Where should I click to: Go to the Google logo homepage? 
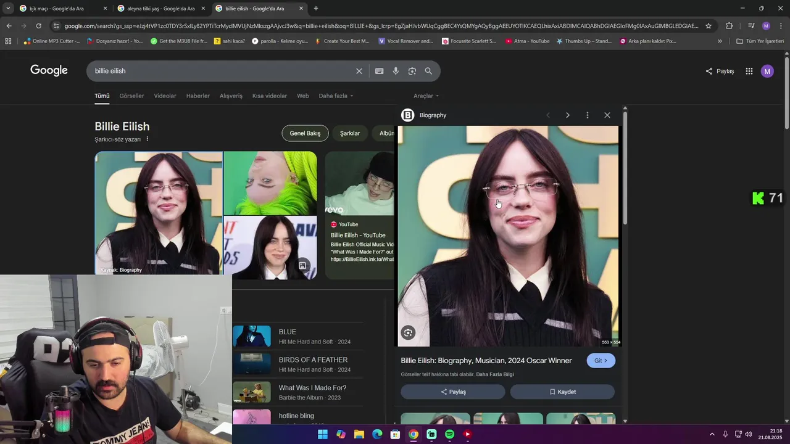(49, 70)
